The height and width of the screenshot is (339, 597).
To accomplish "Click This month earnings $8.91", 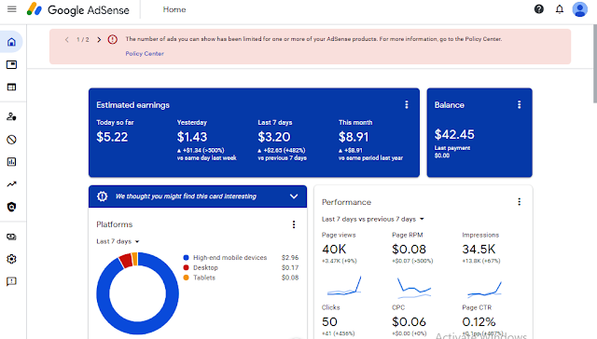I will (354, 137).
